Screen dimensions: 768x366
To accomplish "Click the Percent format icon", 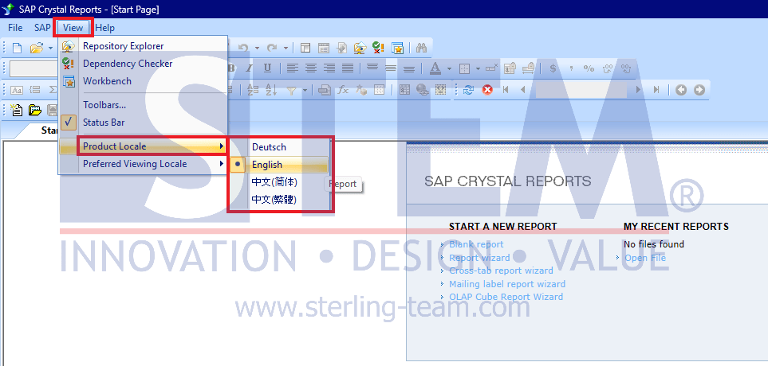I will click(x=589, y=68).
